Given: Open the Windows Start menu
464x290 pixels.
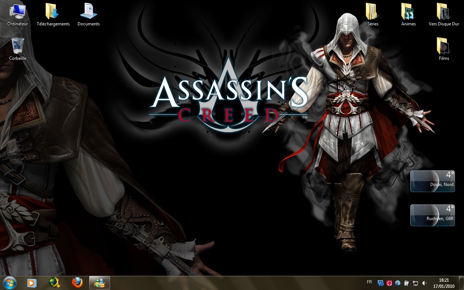Looking at the screenshot, I should 10,283.
